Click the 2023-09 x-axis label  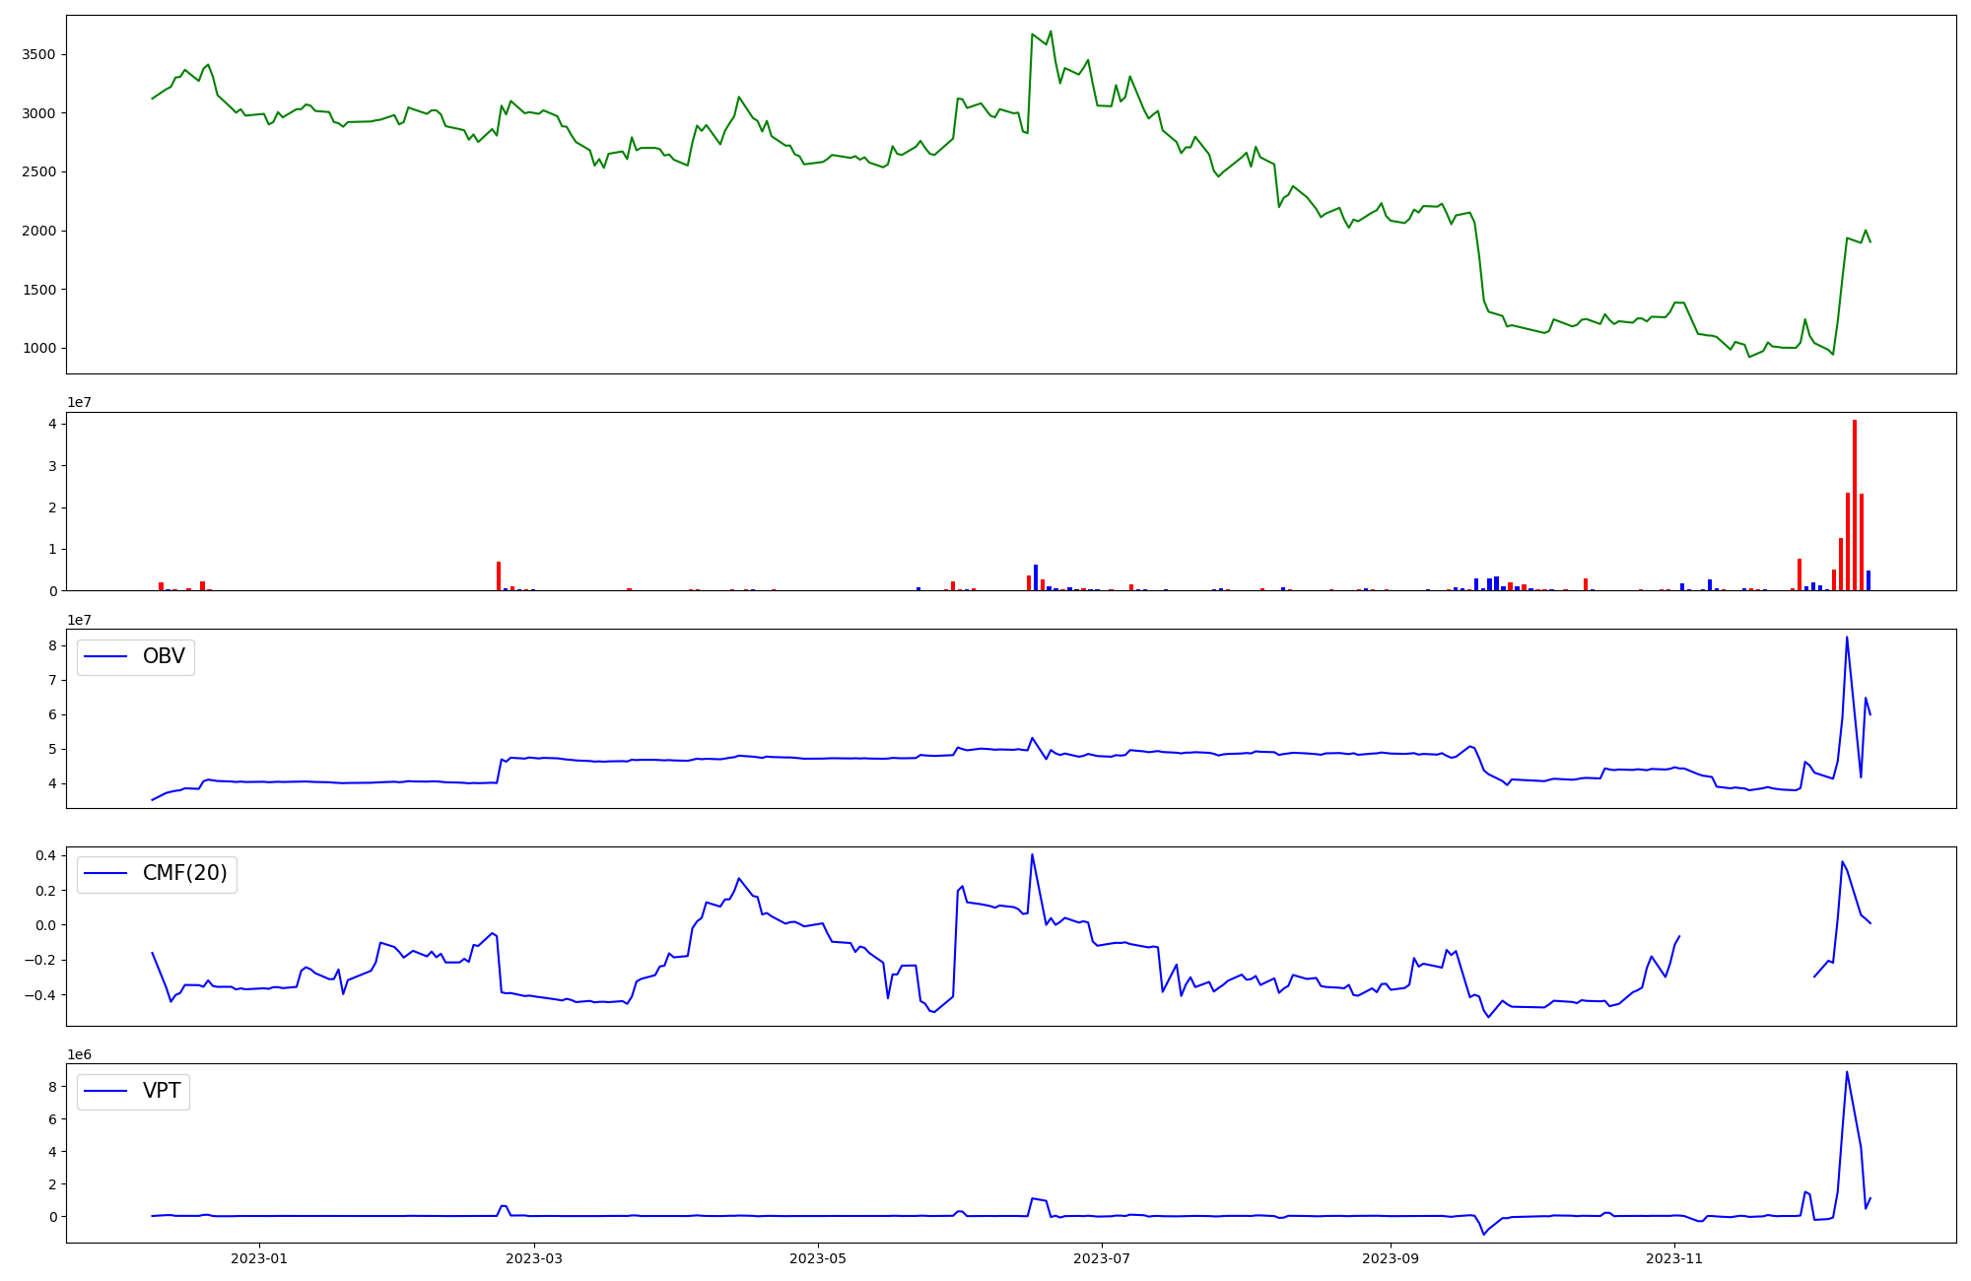(x=1391, y=1257)
